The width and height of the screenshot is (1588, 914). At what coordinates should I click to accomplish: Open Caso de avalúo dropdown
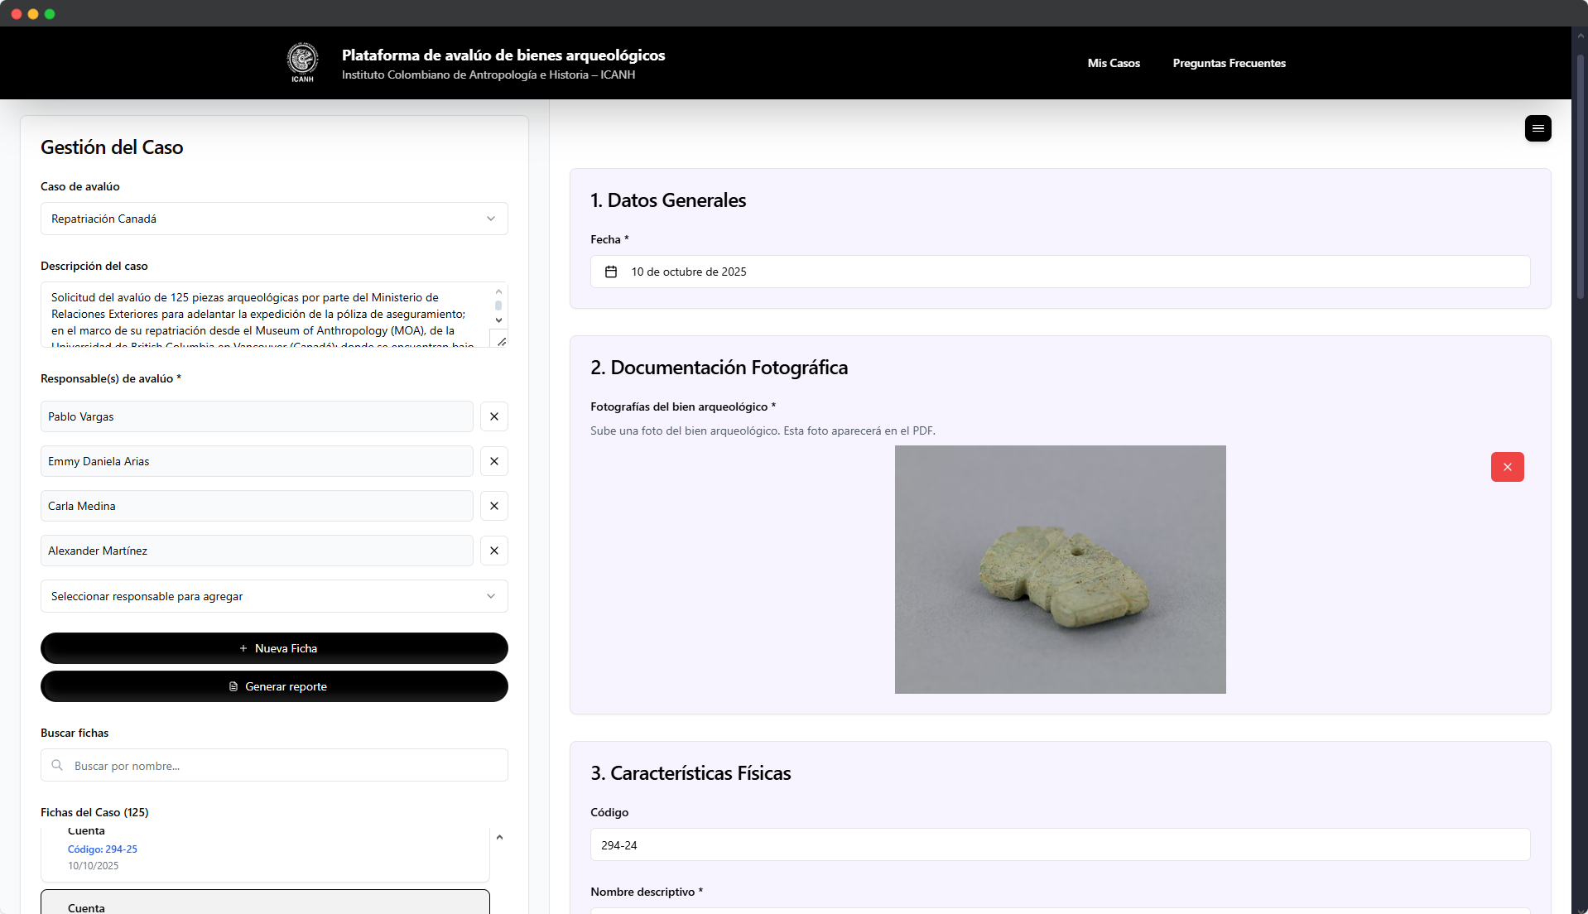pos(274,219)
